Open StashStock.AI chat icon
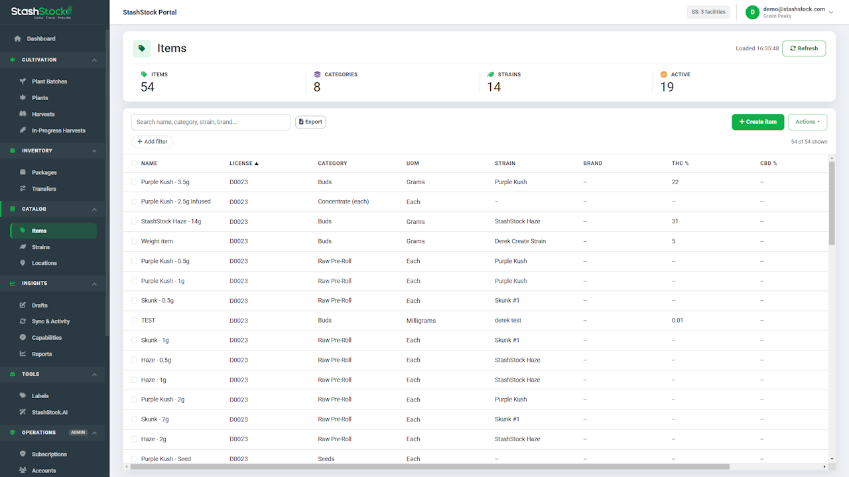Image resolution: width=849 pixels, height=477 pixels. pos(23,412)
